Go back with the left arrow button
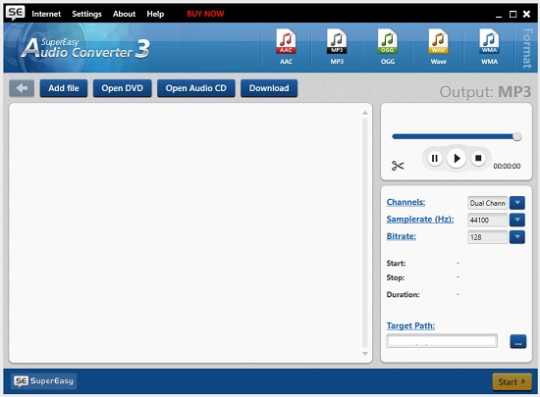Screen dimensions: 540x397 tap(22, 88)
